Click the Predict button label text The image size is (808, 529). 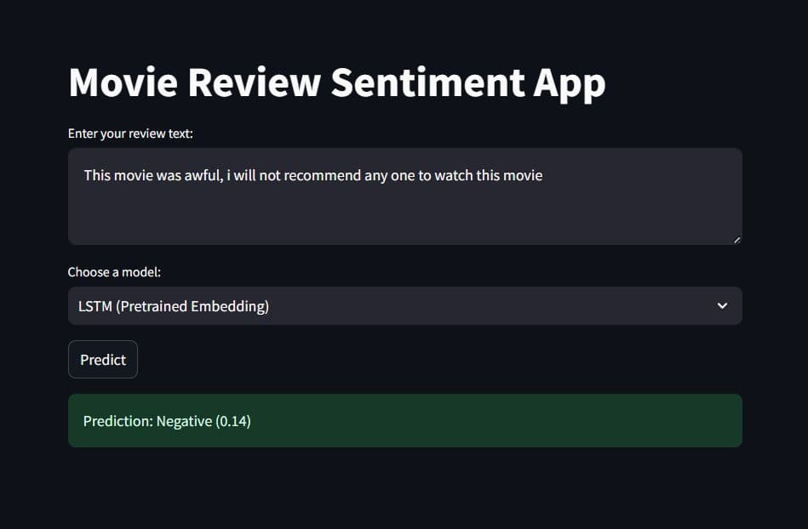click(102, 359)
